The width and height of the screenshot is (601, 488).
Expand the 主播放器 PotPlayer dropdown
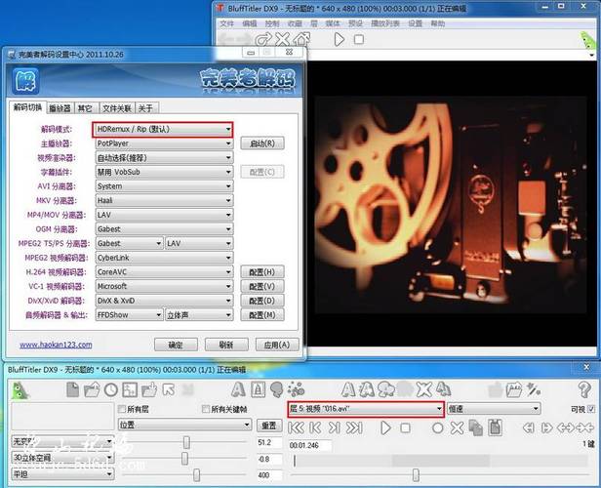click(x=163, y=143)
